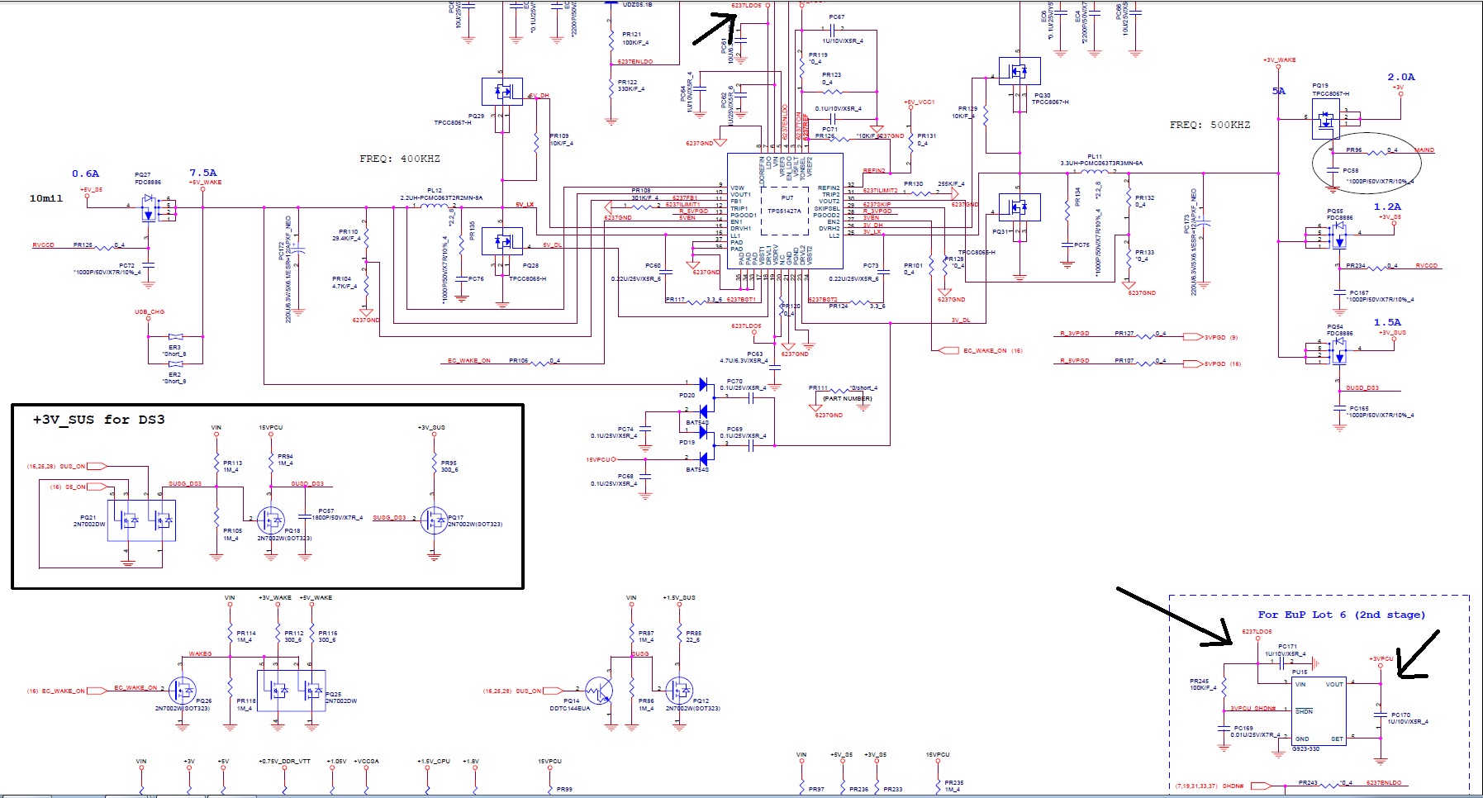This screenshot has width=1483, height=798.
Task: Click the 5A current label
Action: point(1279,91)
